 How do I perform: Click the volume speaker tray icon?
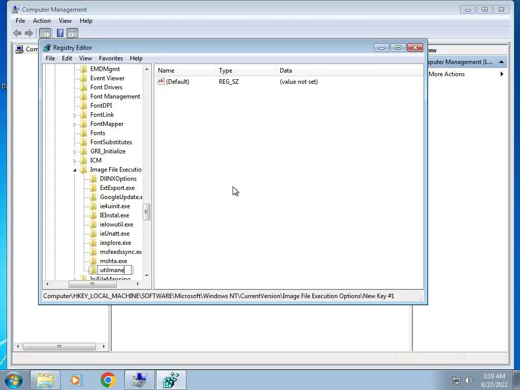469,380
